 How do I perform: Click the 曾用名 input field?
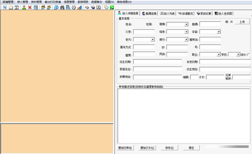[210, 39]
